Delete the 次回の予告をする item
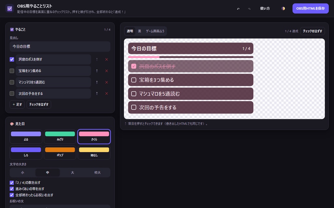The height and width of the screenshot is (208, 334). [x=107, y=93]
